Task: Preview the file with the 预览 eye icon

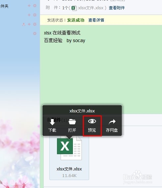Action: pos(92,121)
